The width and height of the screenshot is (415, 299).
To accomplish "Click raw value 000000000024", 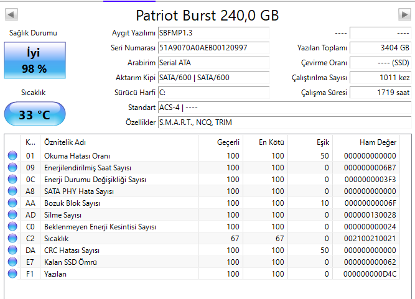I will click(370, 226).
